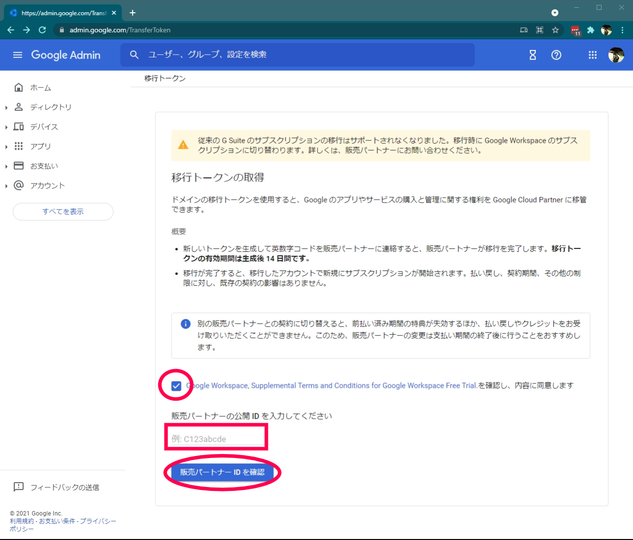This screenshot has height=540, width=633.
Task: Click the ユーザー、グループ、設定を検索 search box
Action: (297, 54)
